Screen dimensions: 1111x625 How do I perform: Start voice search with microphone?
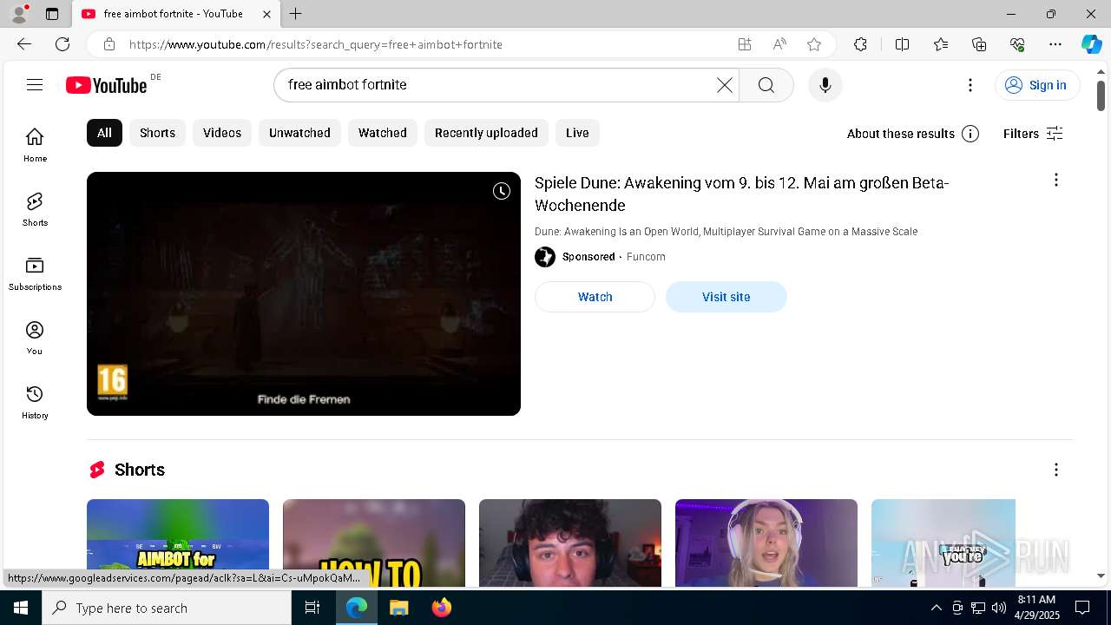click(825, 85)
